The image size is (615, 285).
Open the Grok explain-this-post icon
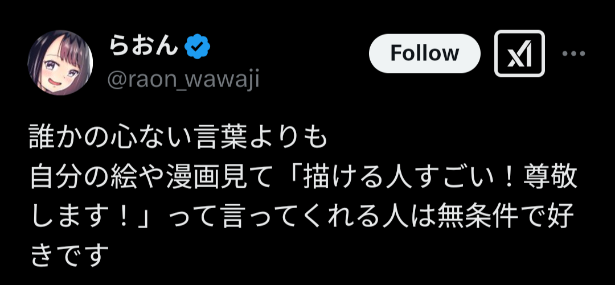point(519,53)
